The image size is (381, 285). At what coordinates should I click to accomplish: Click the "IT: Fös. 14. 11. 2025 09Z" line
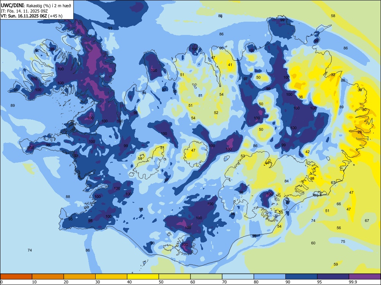(x=24, y=11)
